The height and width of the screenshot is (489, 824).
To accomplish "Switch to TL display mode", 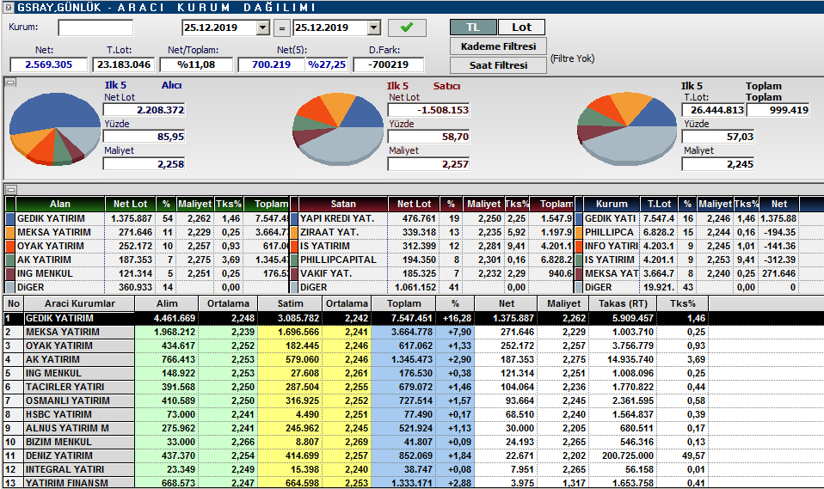I will pyautogui.click(x=473, y=28).
